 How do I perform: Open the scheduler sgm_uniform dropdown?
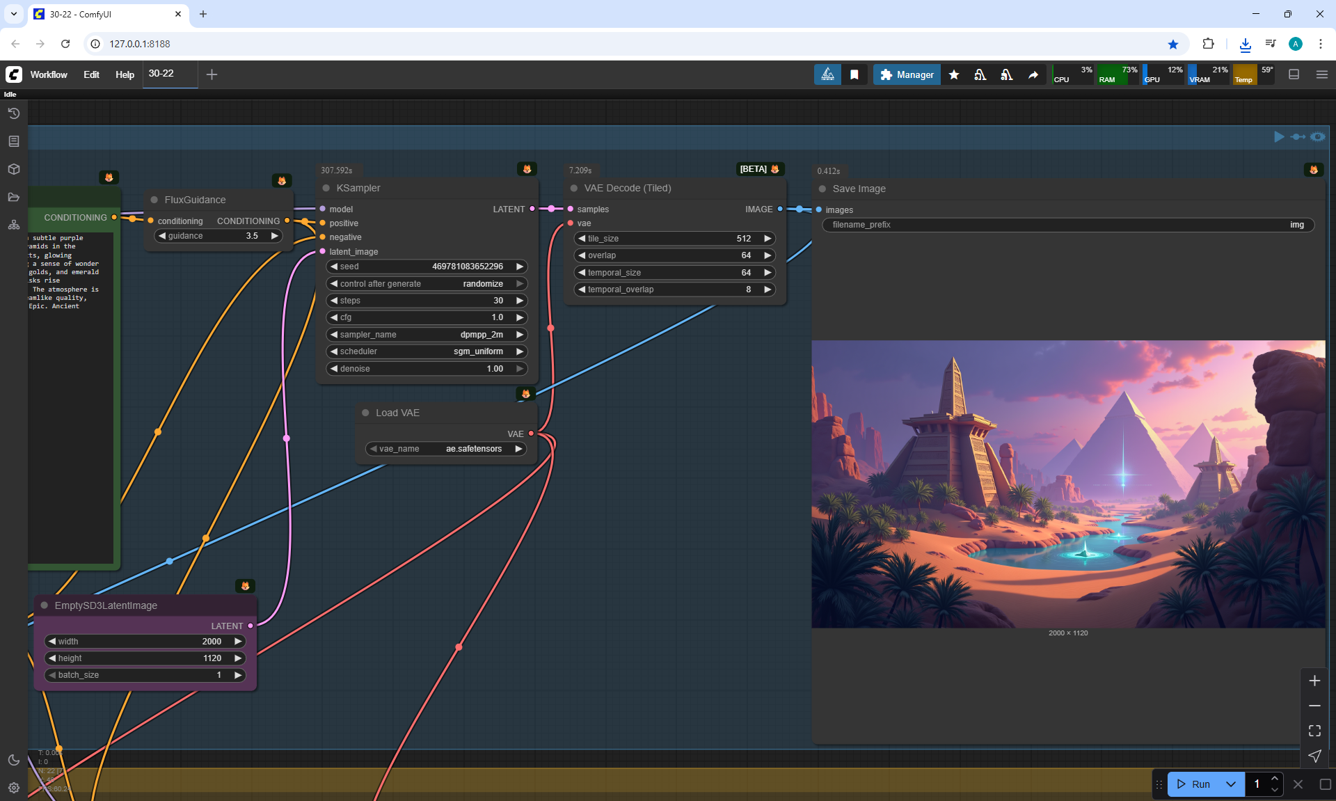pyautogui.click(x=427, y=351)
